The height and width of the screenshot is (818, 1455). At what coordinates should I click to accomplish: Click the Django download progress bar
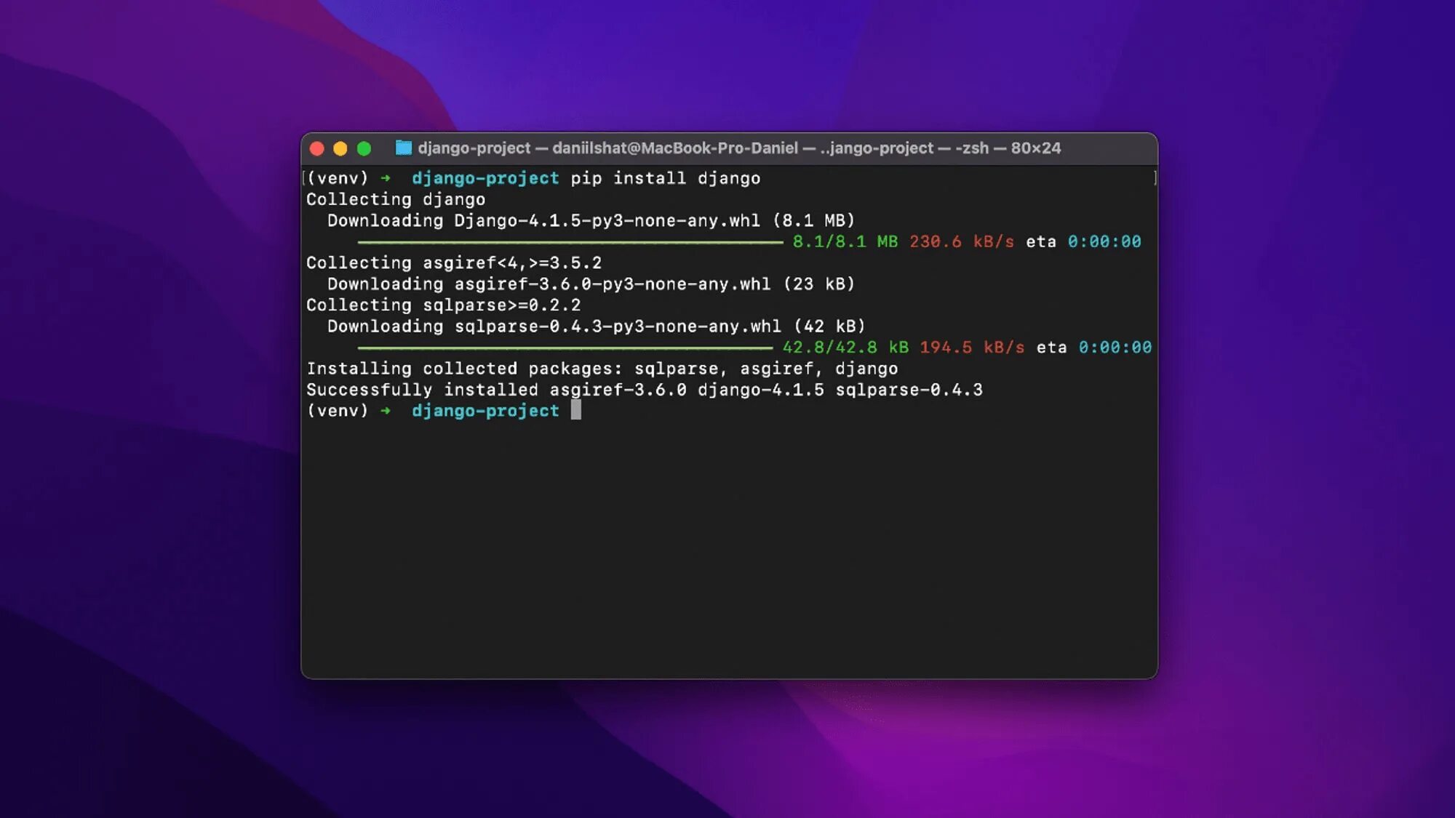point(570,242)
